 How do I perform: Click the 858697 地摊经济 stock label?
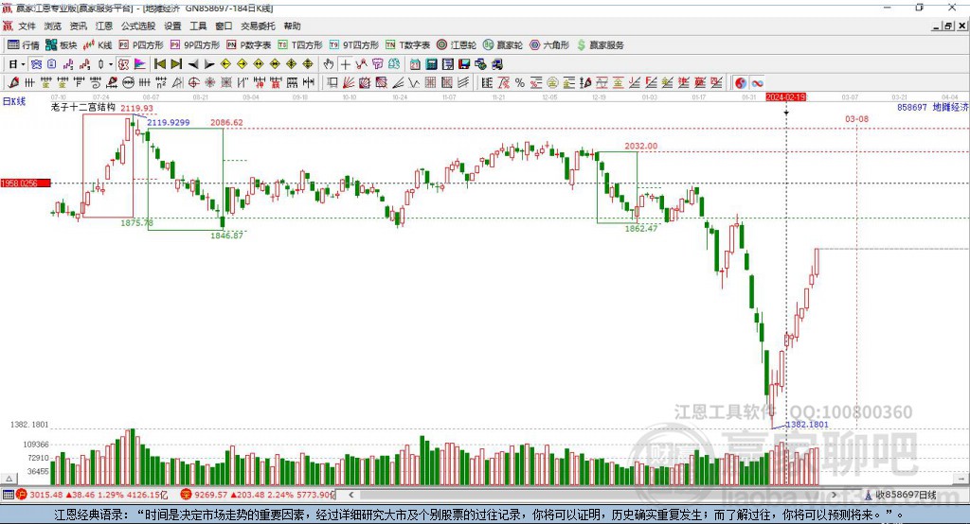point(932,107)
